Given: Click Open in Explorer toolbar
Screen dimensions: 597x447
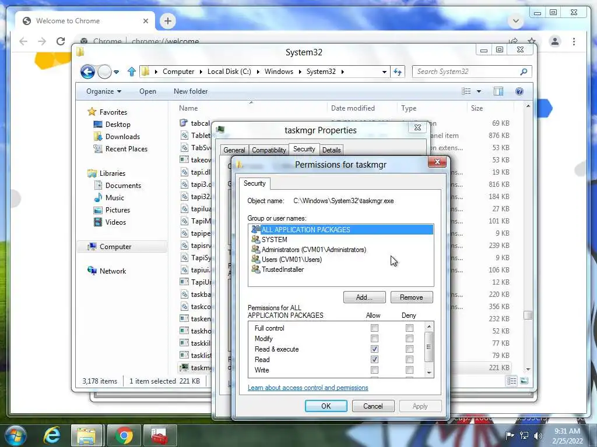Looking at the screenshot, I should click(x=148, y=91).
